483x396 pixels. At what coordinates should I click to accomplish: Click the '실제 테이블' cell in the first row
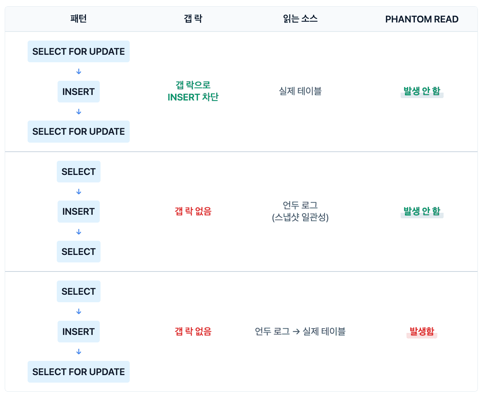point(300,91)
